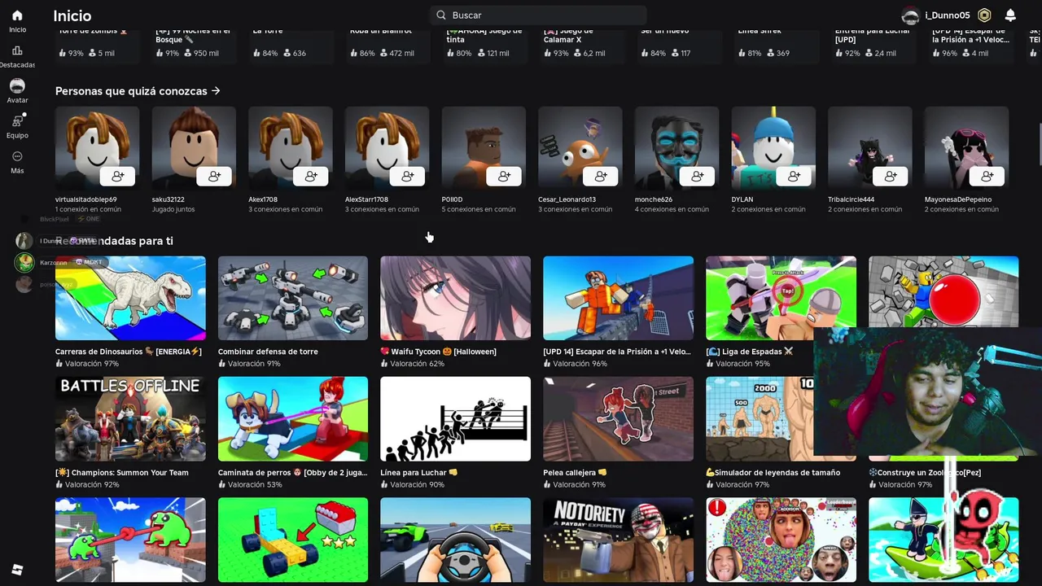The width and height of the screenshot is (1042, 586).
Task: Click the search magnifier icon
Action: tap(441, 15)
